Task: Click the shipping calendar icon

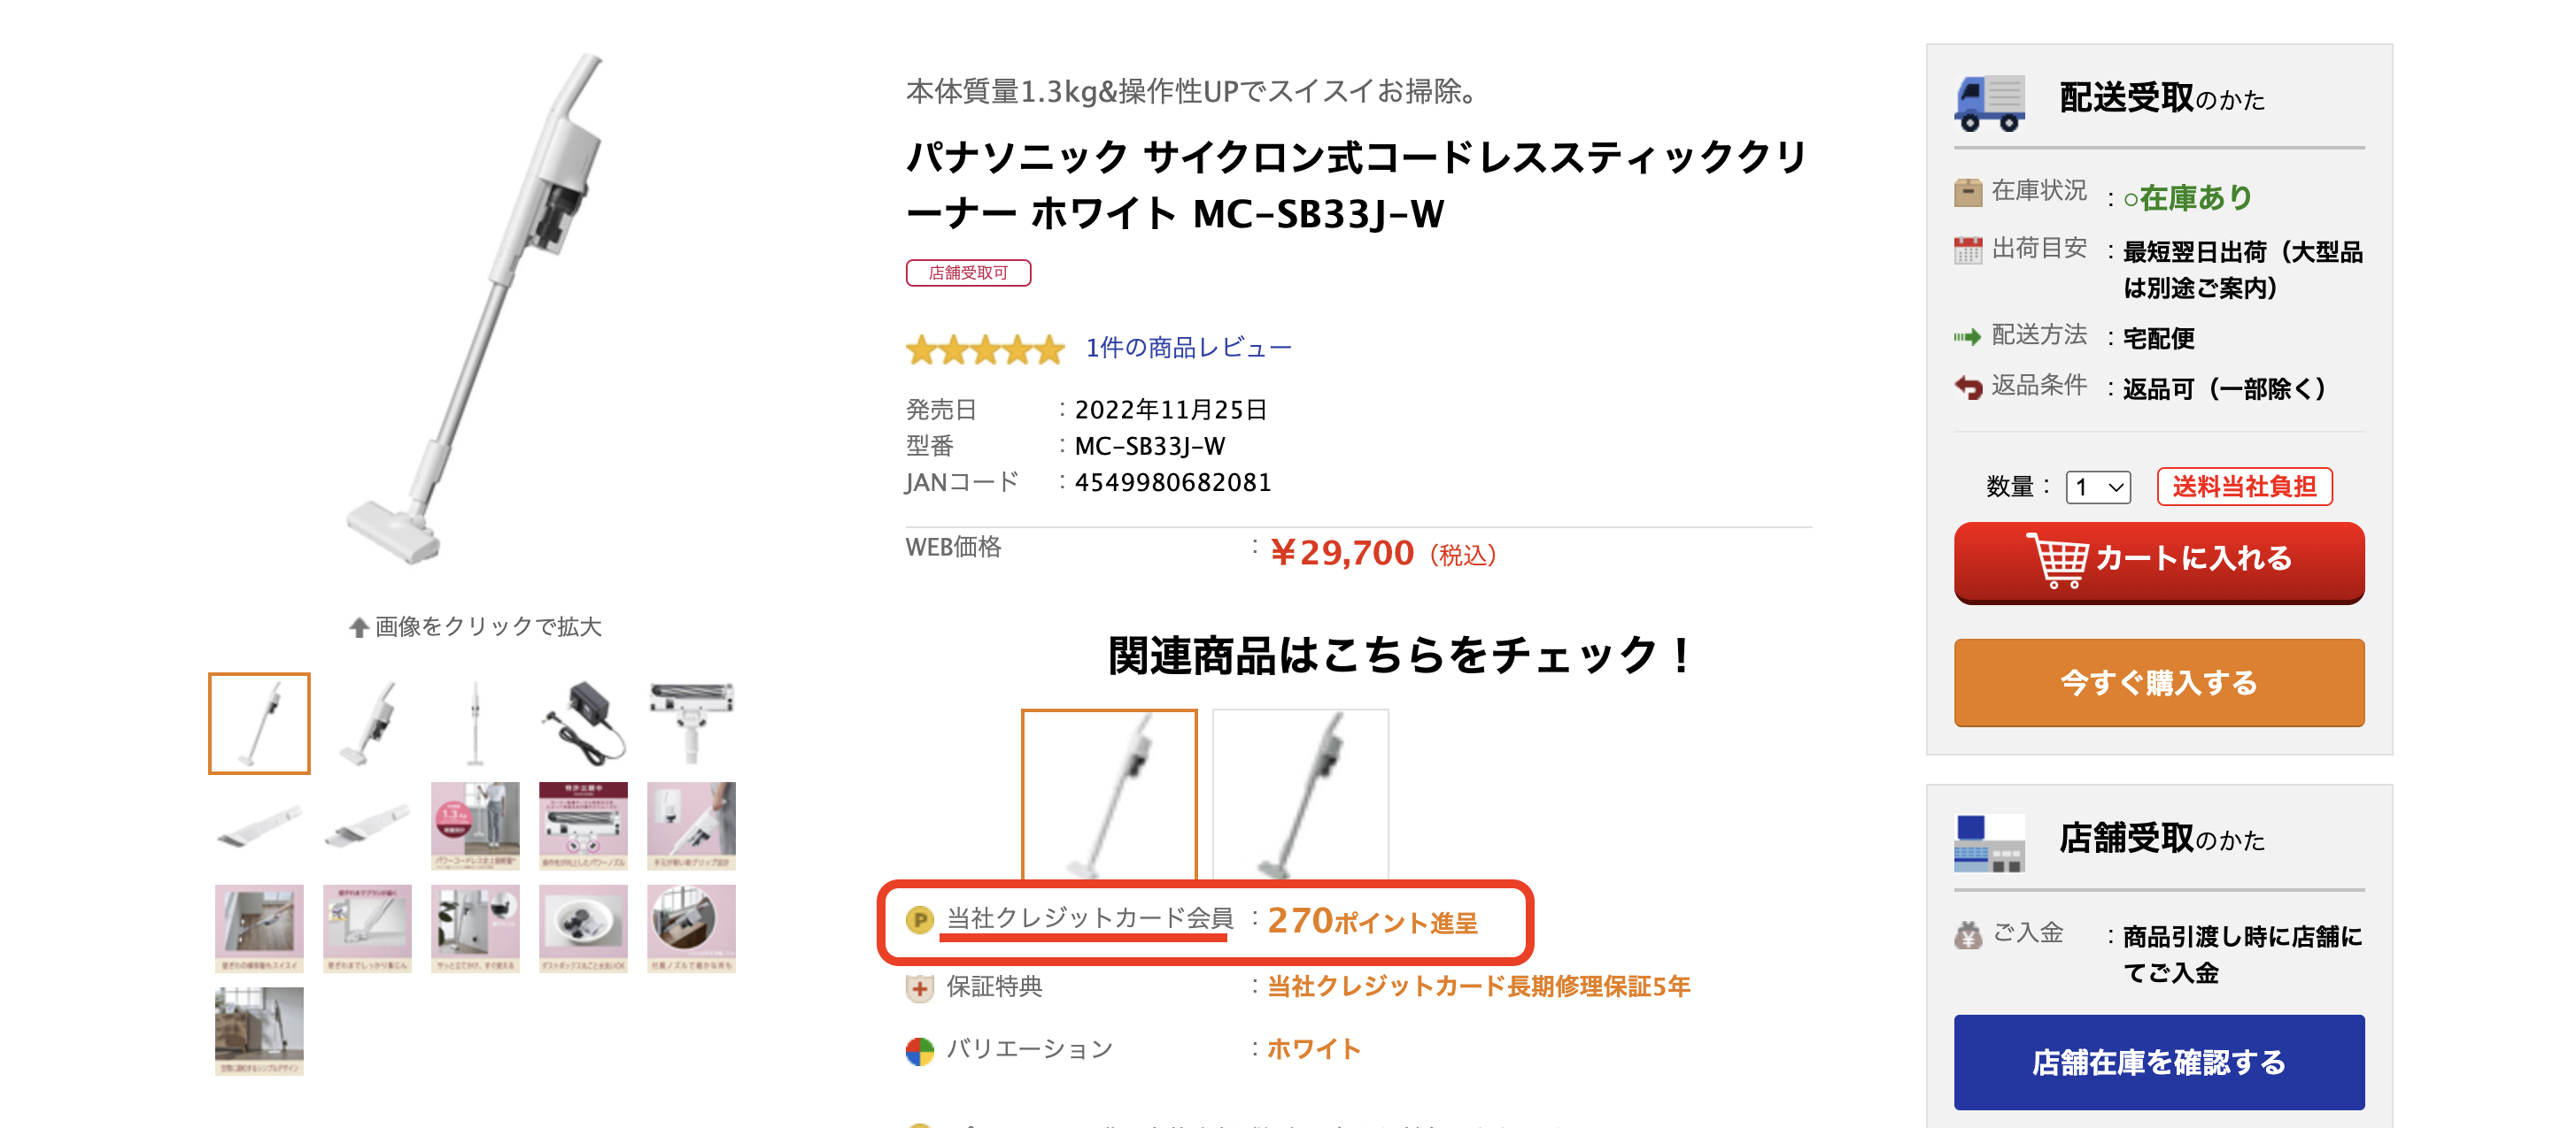Action: pyautogui.click(x=1968, y=249)
